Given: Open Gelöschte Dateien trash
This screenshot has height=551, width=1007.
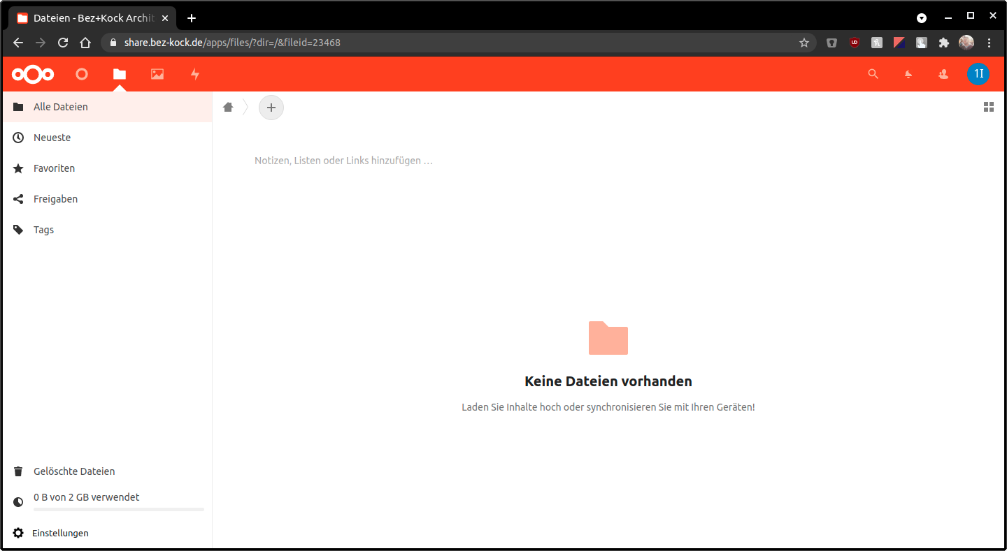Looking at the screenshot, I should [73, 471].
